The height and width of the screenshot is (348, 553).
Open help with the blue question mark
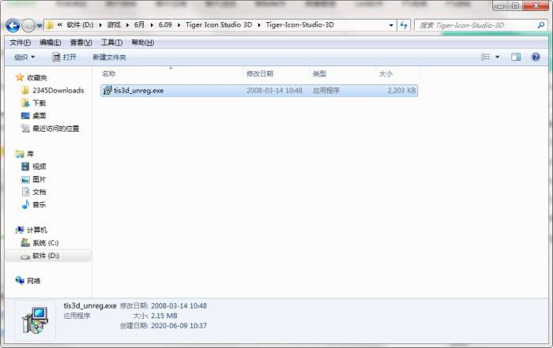(536, 57)
